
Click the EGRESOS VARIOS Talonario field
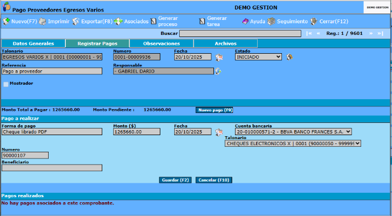[x=52, y=57]
